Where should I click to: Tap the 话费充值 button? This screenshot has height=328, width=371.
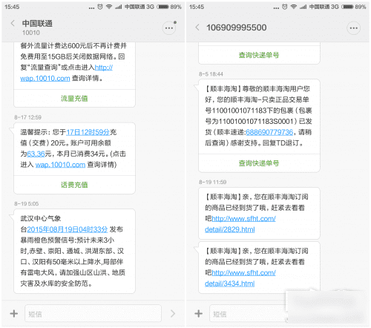[x=74, y=185]
